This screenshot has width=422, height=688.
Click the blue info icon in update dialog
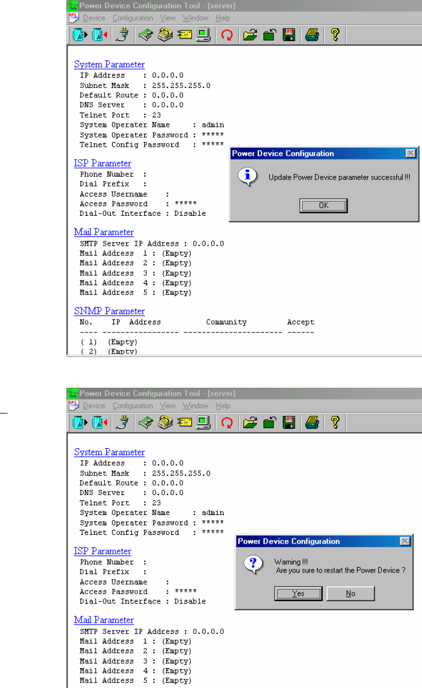[248, 177]
